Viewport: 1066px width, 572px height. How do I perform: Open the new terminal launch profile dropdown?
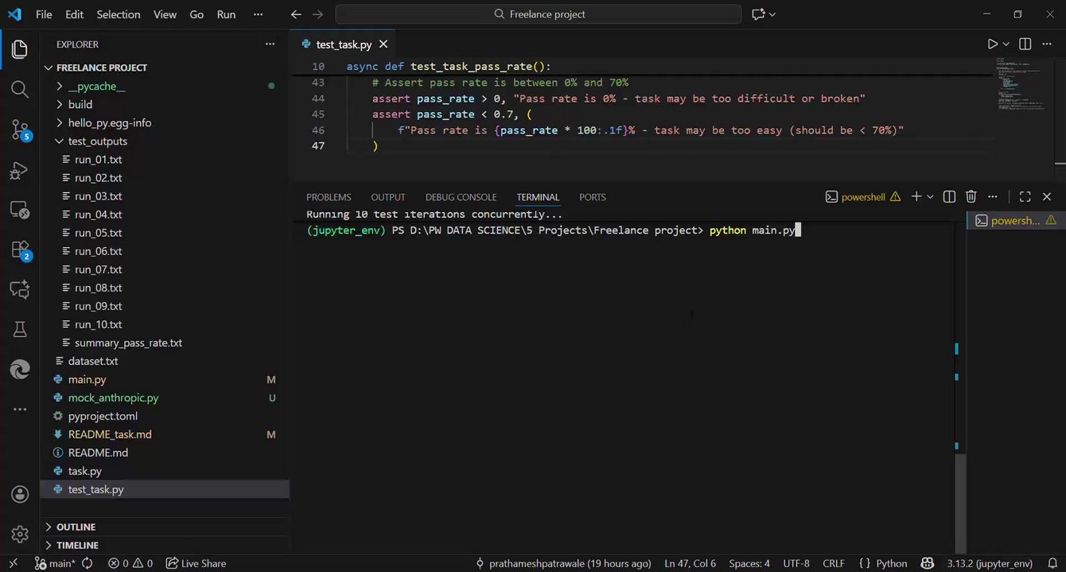(x=930, y=197)
